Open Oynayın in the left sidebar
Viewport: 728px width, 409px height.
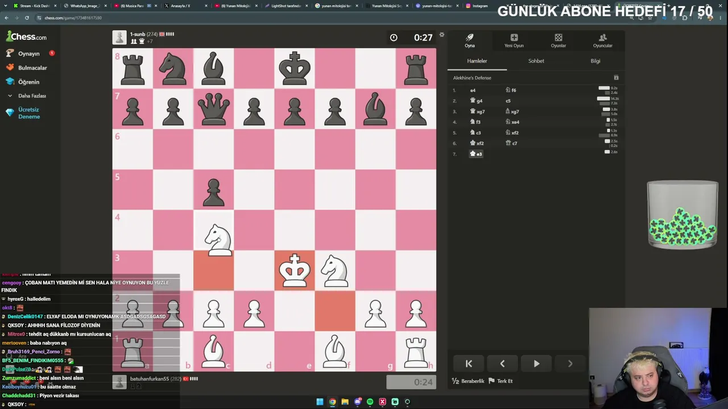pyautogui.click(x=23, y=53)
